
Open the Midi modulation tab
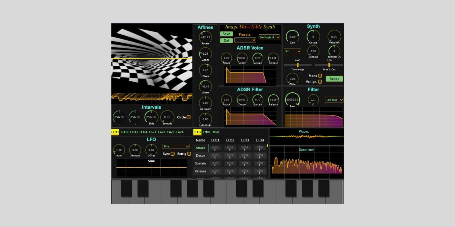(x=216, y=132)
